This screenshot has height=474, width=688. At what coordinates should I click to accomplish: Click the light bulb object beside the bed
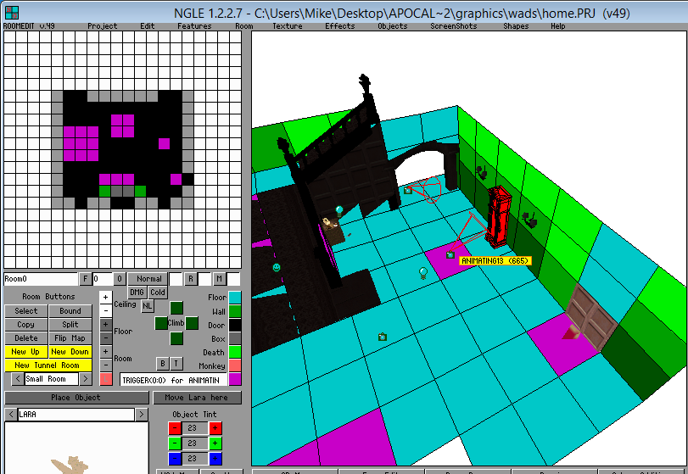click(338, 211)
